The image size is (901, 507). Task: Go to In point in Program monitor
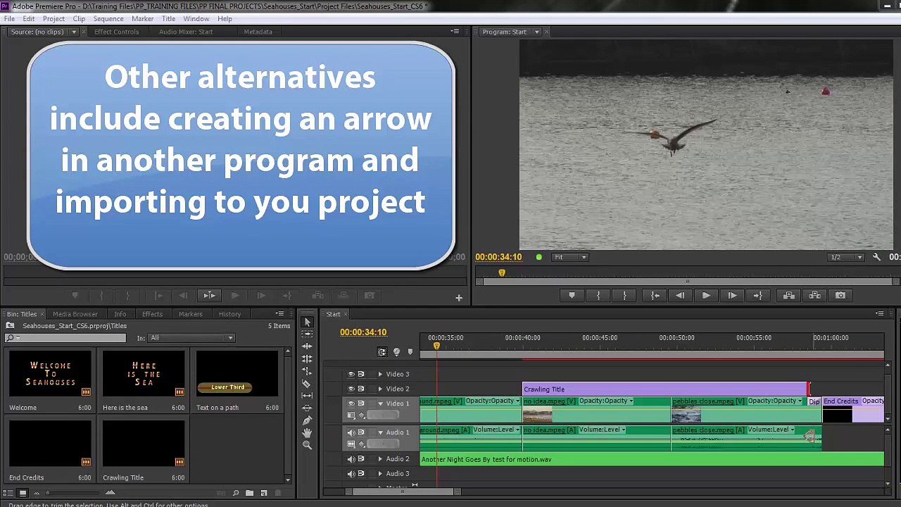pyautogui.click(x=655, y=296)
